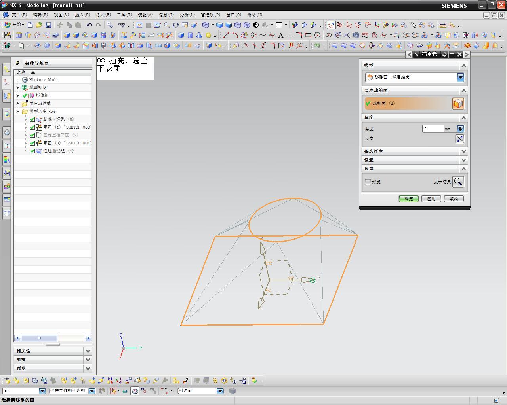Click the 选择面 (2) selection field
The image size is (507, 405).
(x=408, y=103)
